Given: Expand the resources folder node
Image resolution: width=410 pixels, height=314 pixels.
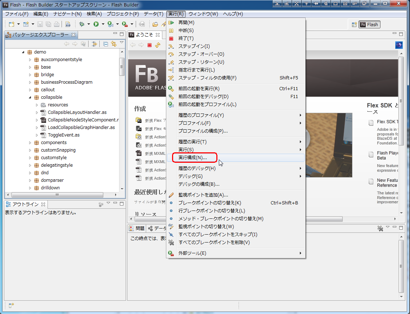Looking at the screenshot, I should (37, 105).
